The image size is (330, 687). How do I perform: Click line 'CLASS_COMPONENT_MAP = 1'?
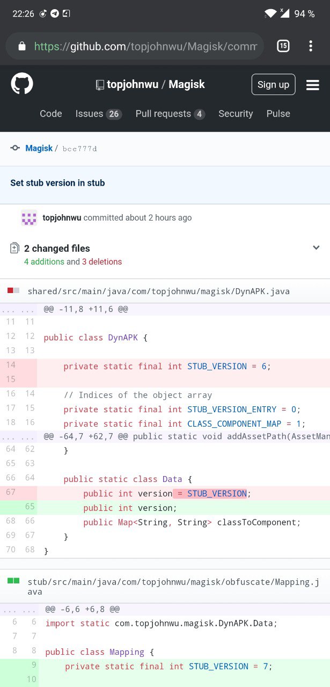tap(186, 424)
